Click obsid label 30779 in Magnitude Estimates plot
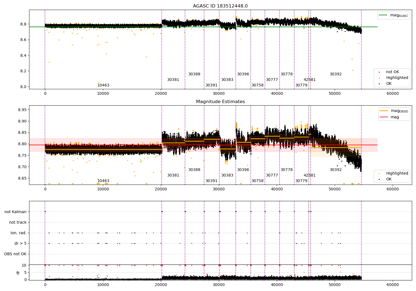The image size is (416, 291). click(301, 181)
